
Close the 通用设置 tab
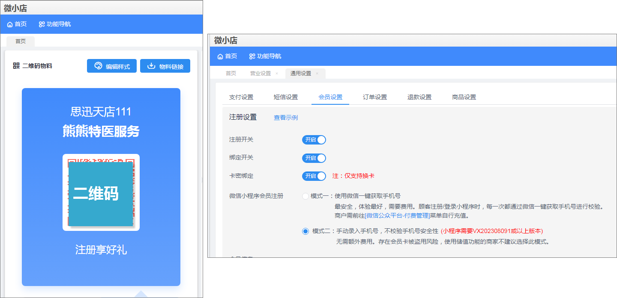[x=317, y=74]
